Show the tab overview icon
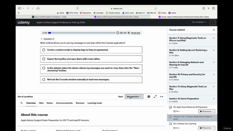 [x=214, y=8]
